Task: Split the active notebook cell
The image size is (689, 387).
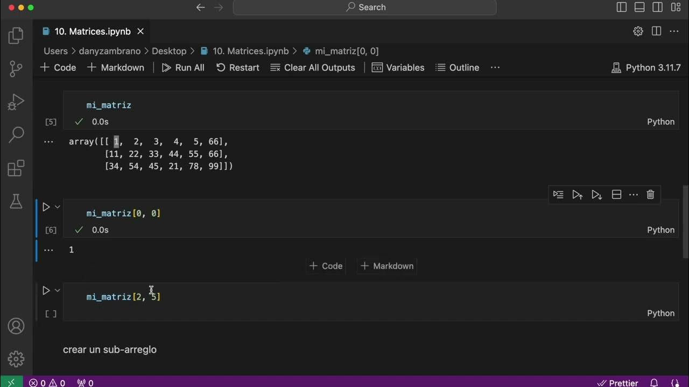Action: 616,195
